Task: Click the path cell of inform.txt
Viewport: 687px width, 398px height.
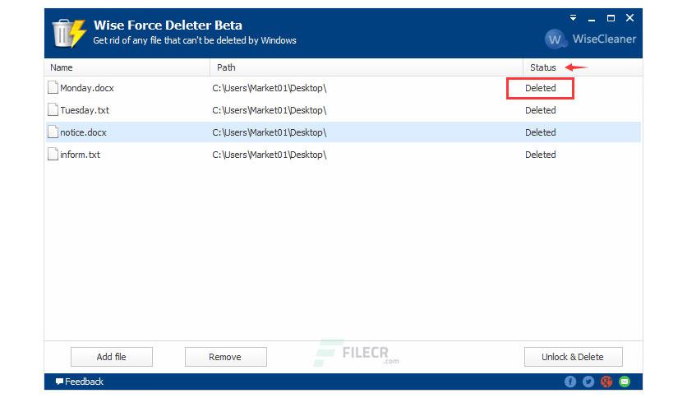Action: pos(270,155)
